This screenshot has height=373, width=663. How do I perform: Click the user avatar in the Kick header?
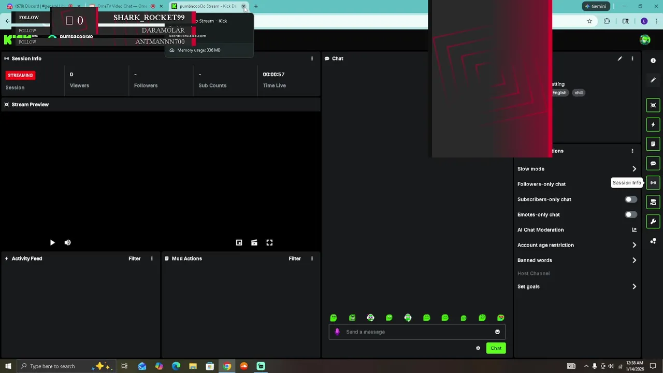(645, 40)
